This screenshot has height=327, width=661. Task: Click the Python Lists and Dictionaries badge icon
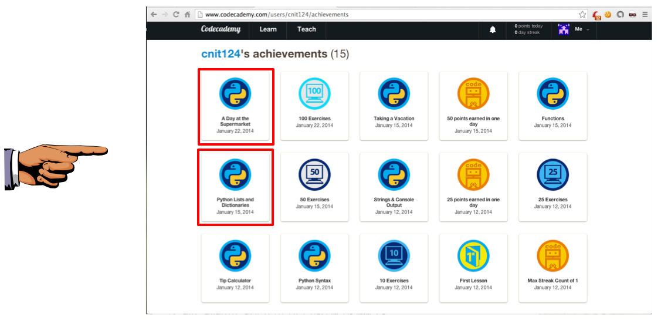click(x=235, y=175)
